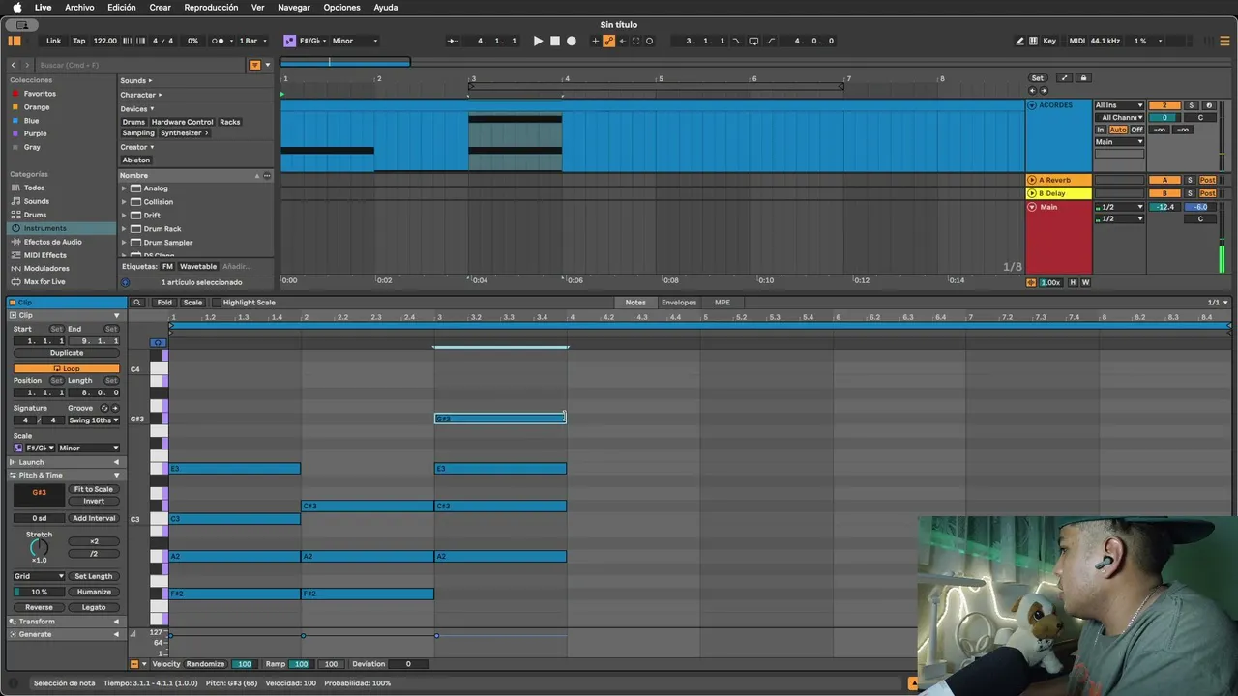Image resolution: width=1238 pixels, height=696 pixels.
Task: Open the Minor scale dropdown in control bar
Action: (355, 41)
